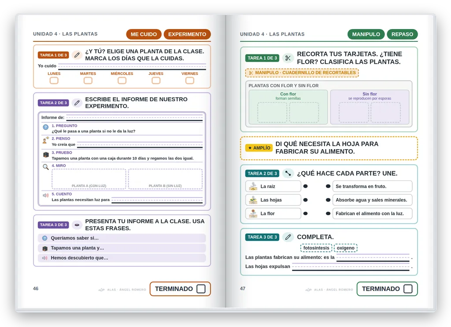451x327 pixels.
Task: Click the flower plant icon in 'La flor'
Action: [x=253, y=213]
